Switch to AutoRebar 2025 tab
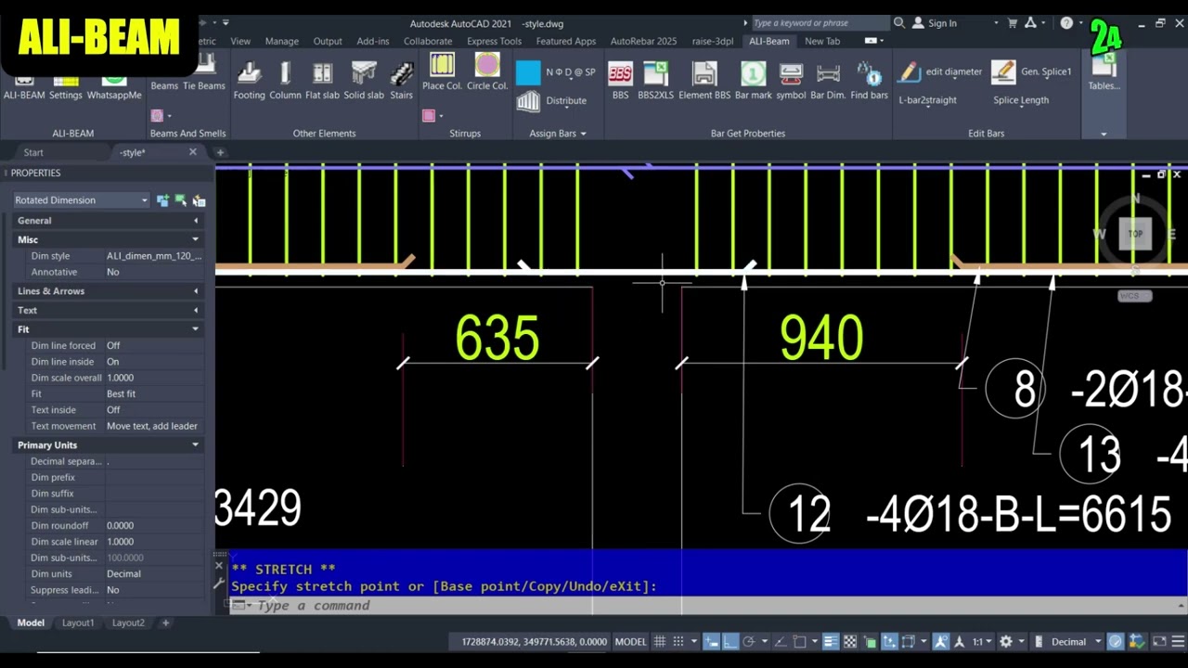 pyautogui.click(x=643, y=41)
